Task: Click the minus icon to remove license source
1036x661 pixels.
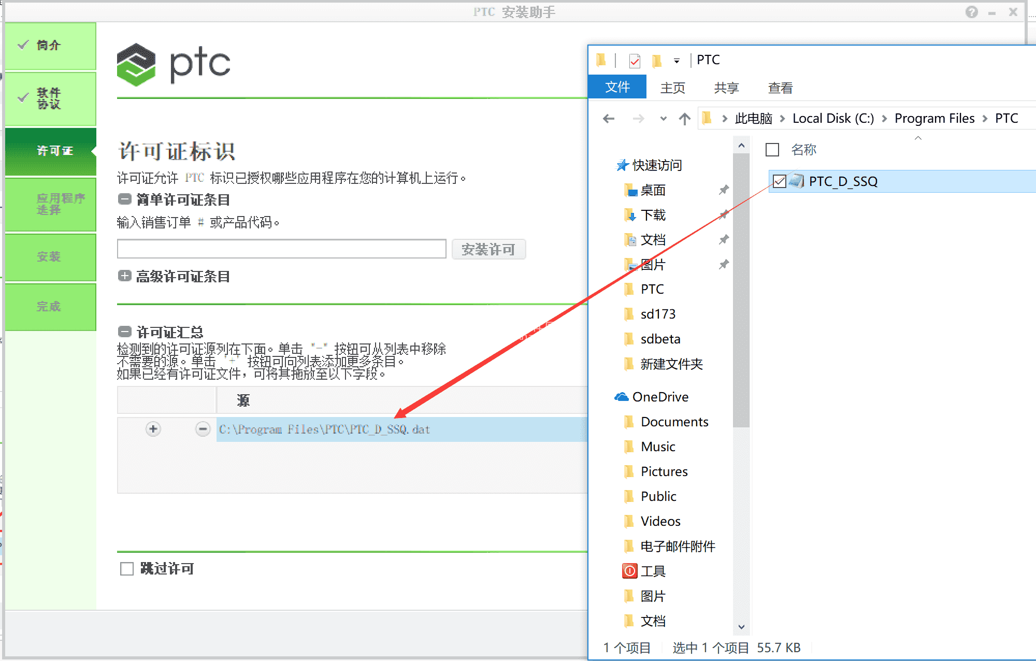Action: [203, 429]
